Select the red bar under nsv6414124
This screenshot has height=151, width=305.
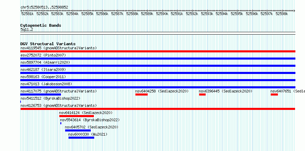pos(77,116)
